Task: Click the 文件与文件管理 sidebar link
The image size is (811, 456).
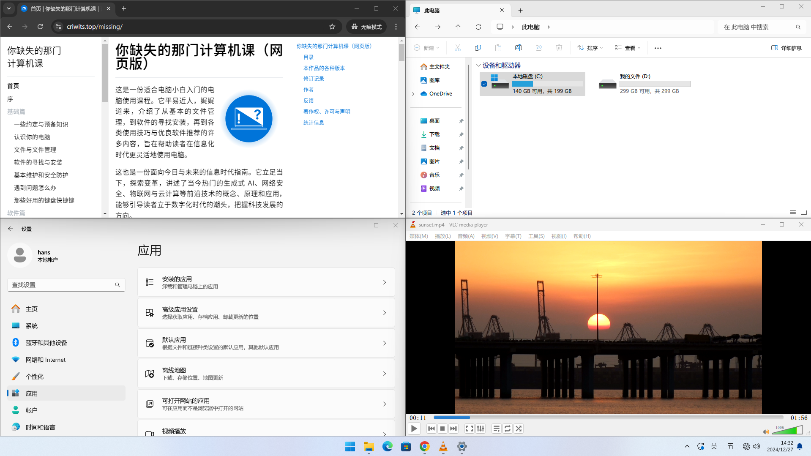Action: [35, 150]
